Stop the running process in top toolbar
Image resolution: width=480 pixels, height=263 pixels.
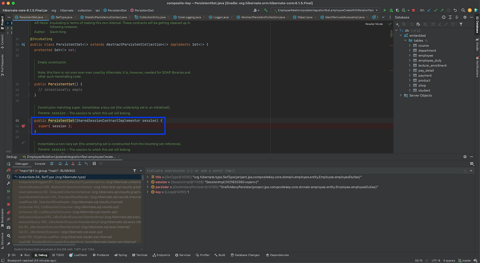click(413, 10)
